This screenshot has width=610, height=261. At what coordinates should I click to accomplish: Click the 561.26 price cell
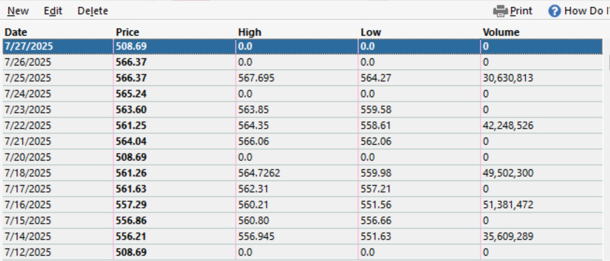tap(131, 173)
